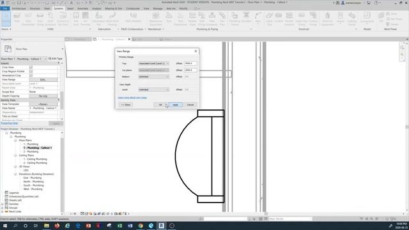This screenshot has height=230, width=409.
Task: Open Revit from the Windows taskbar
Action: (x=162, y=226)
